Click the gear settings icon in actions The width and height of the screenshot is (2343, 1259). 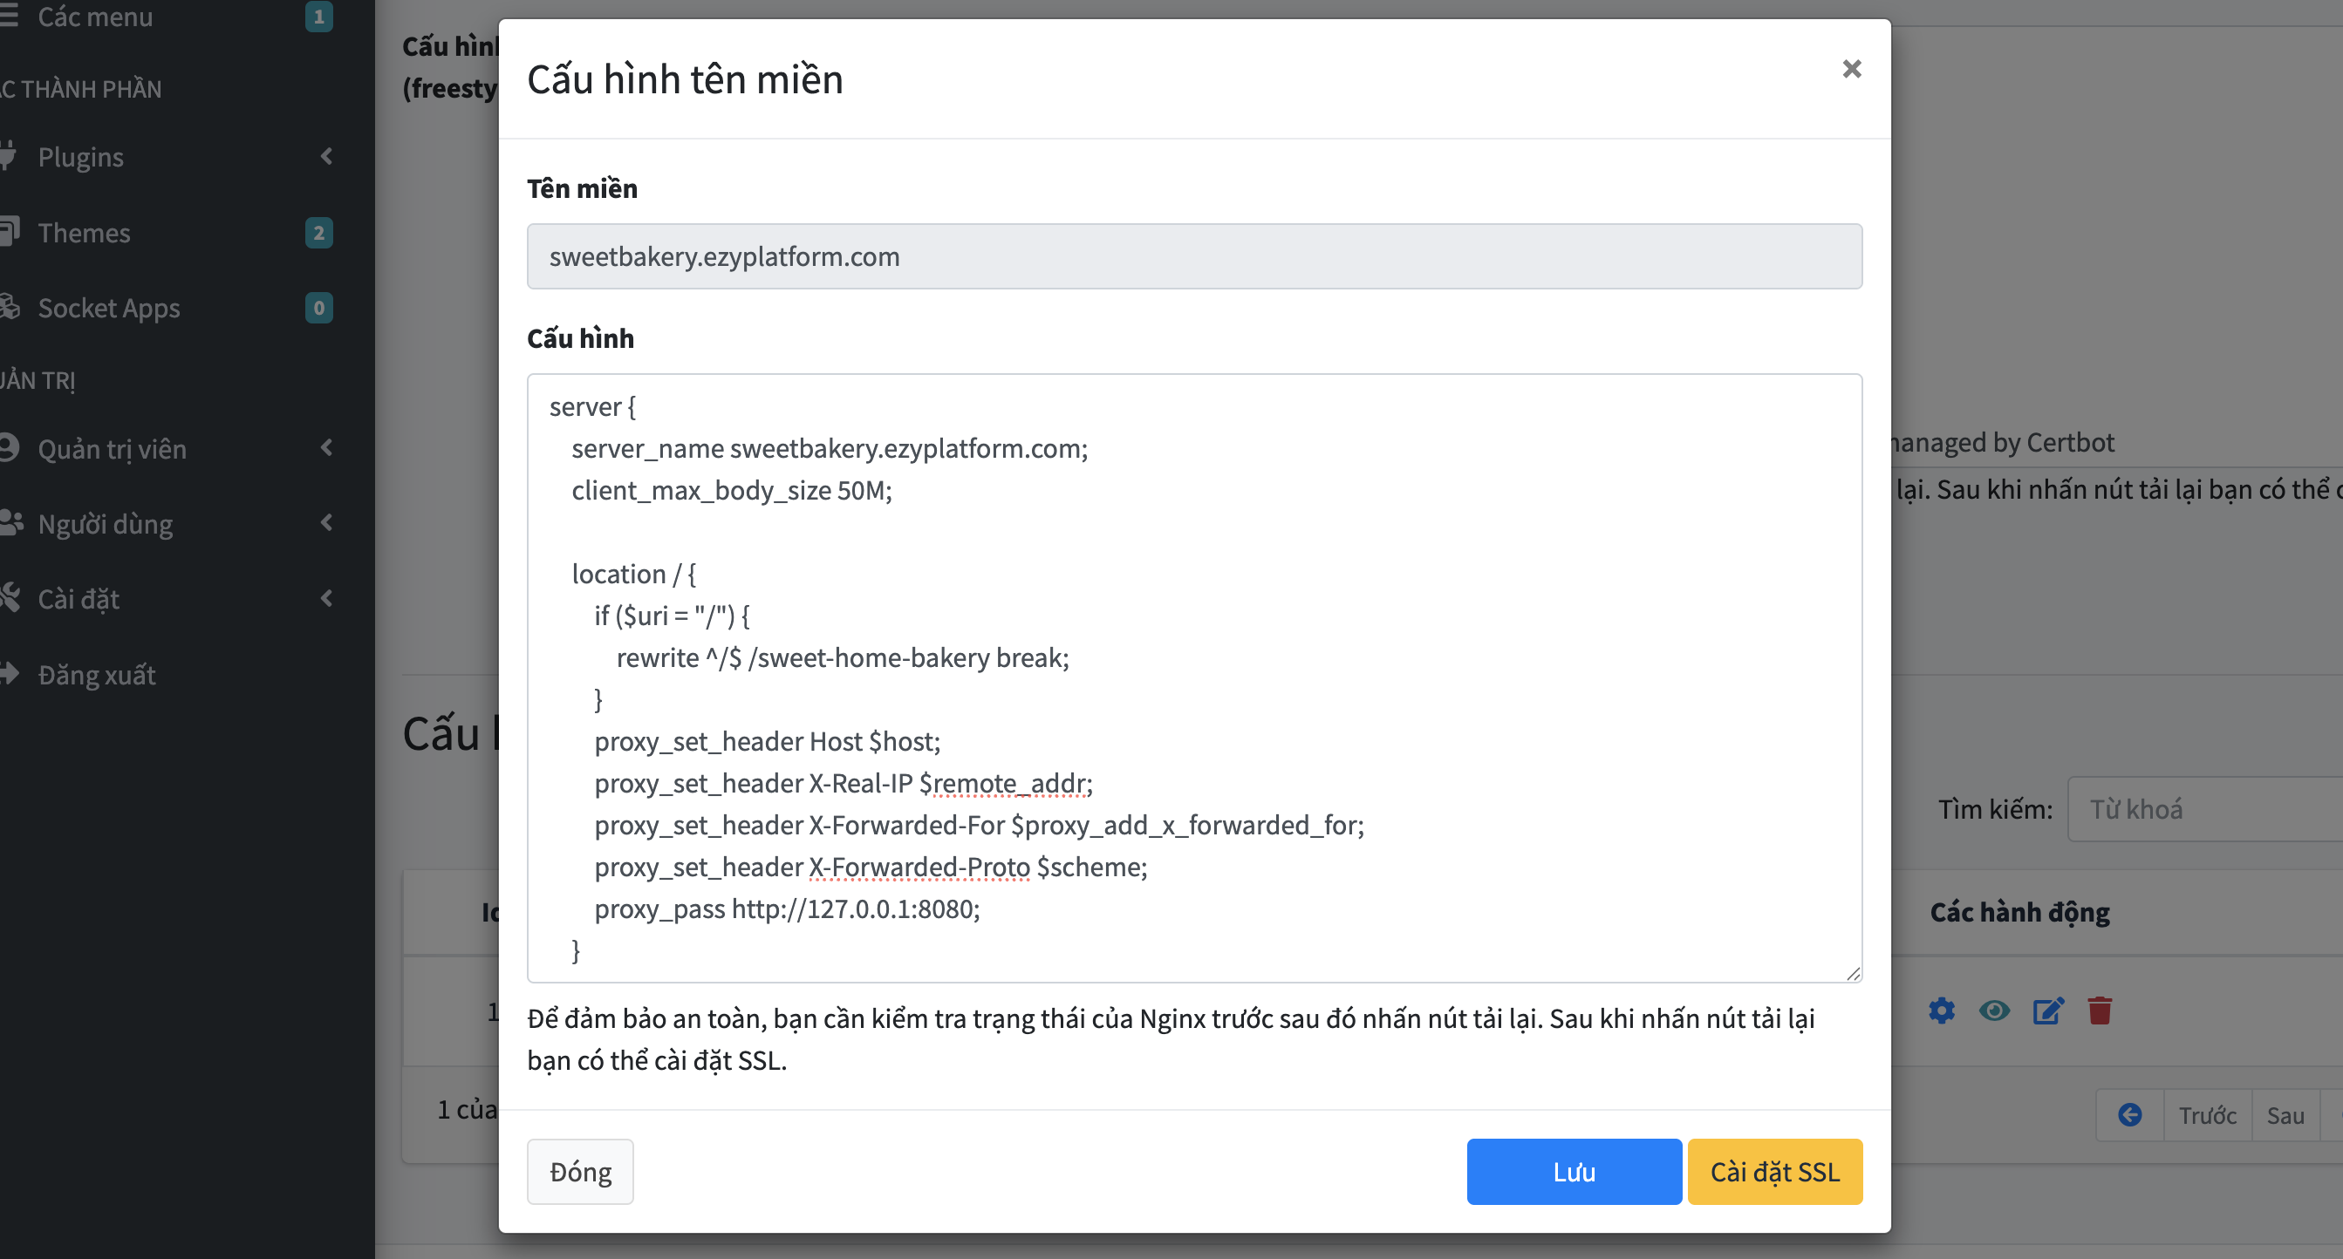[1941, 1011]
